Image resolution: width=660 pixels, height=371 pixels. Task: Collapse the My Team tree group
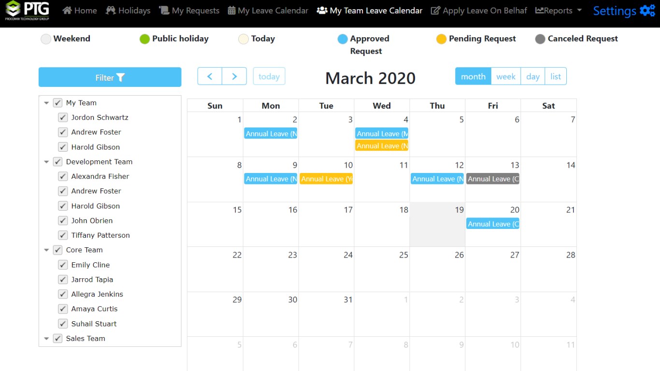point(46,103)
